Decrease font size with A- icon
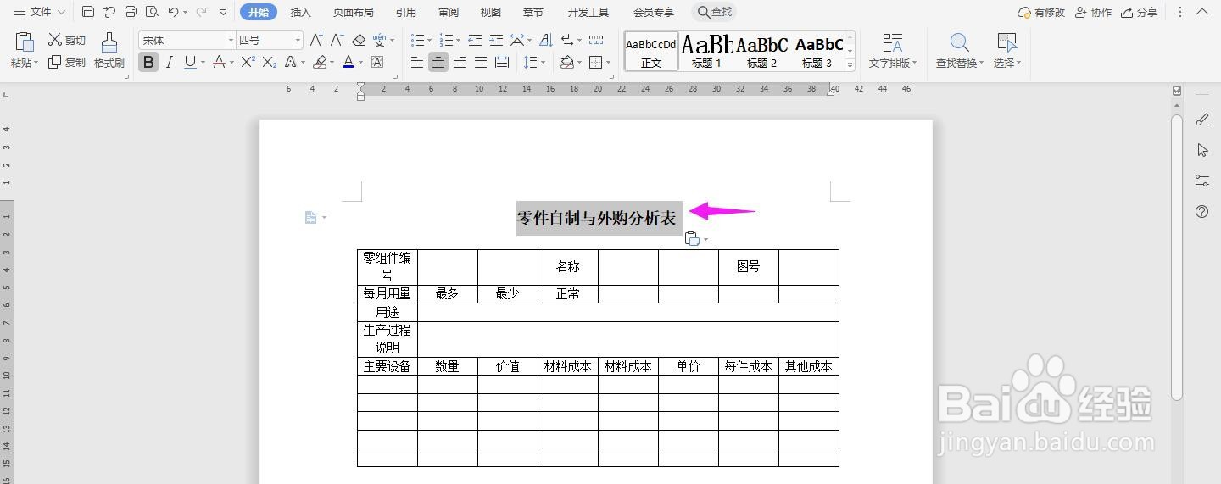 point(337,40)
